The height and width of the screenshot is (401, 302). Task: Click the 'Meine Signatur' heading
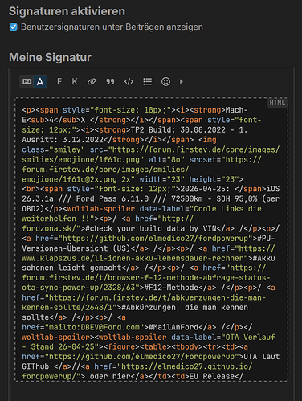point(50,57)
